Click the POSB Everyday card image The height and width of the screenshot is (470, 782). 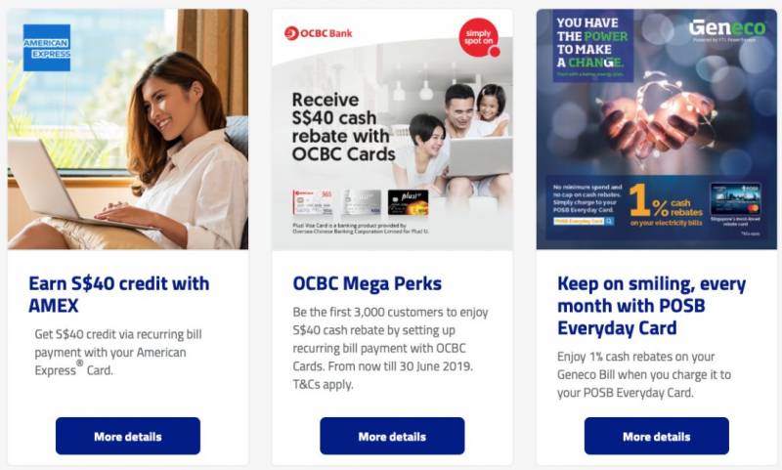735,198
